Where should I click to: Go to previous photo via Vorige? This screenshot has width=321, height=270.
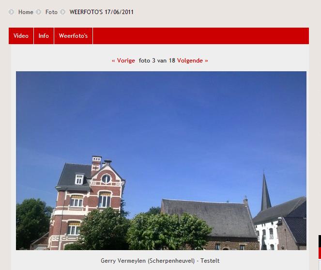[123, 61]
